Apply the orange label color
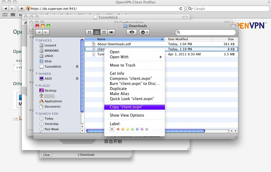Viewport: 271px width, 172px height. [123, 129]
